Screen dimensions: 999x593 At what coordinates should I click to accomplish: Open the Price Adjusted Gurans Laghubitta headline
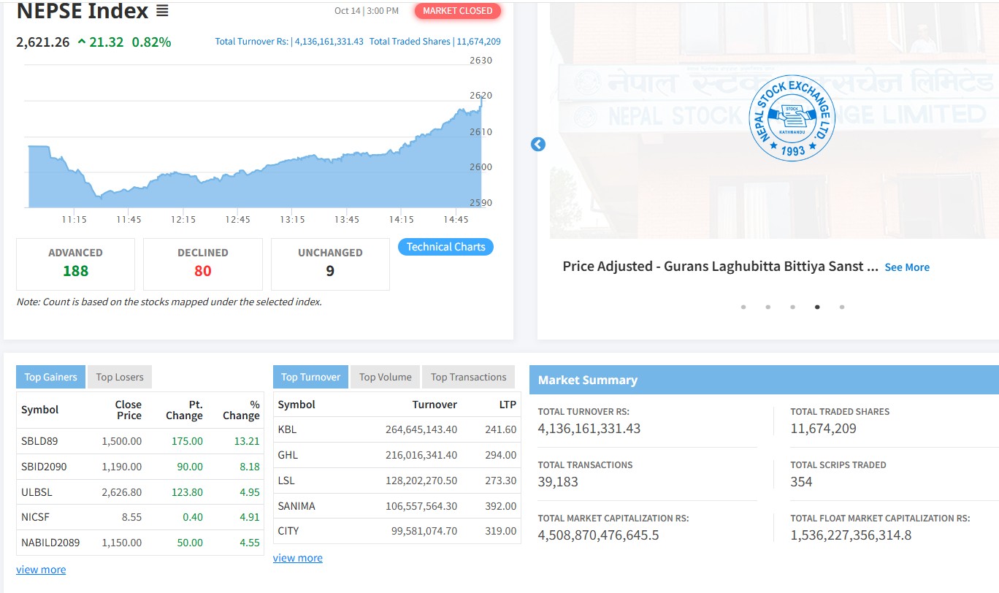pyautogui.click(x=721, y=267)
